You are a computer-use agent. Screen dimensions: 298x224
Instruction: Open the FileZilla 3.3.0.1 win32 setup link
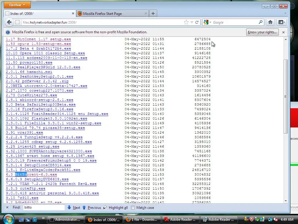tap(54, 123)
